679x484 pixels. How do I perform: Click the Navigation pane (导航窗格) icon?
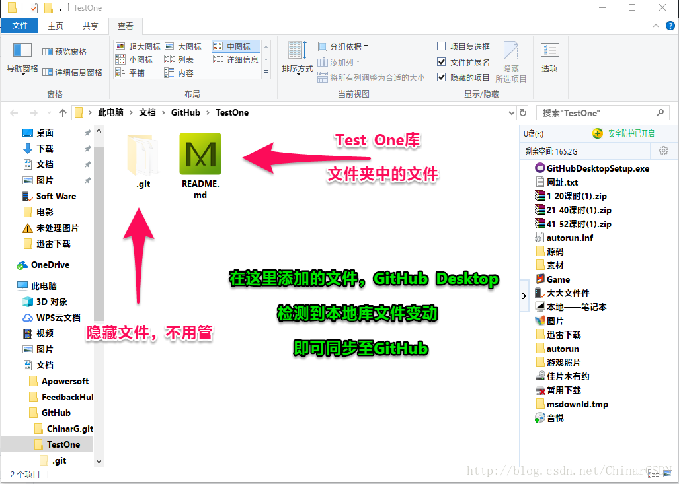point(22,51)
